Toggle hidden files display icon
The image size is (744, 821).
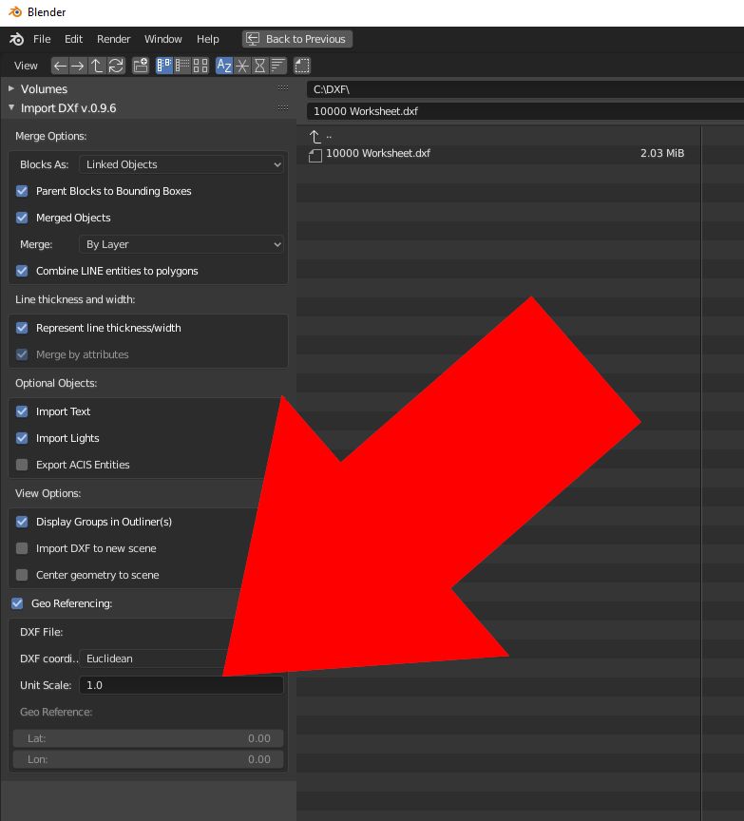click(x=302, y=66)
